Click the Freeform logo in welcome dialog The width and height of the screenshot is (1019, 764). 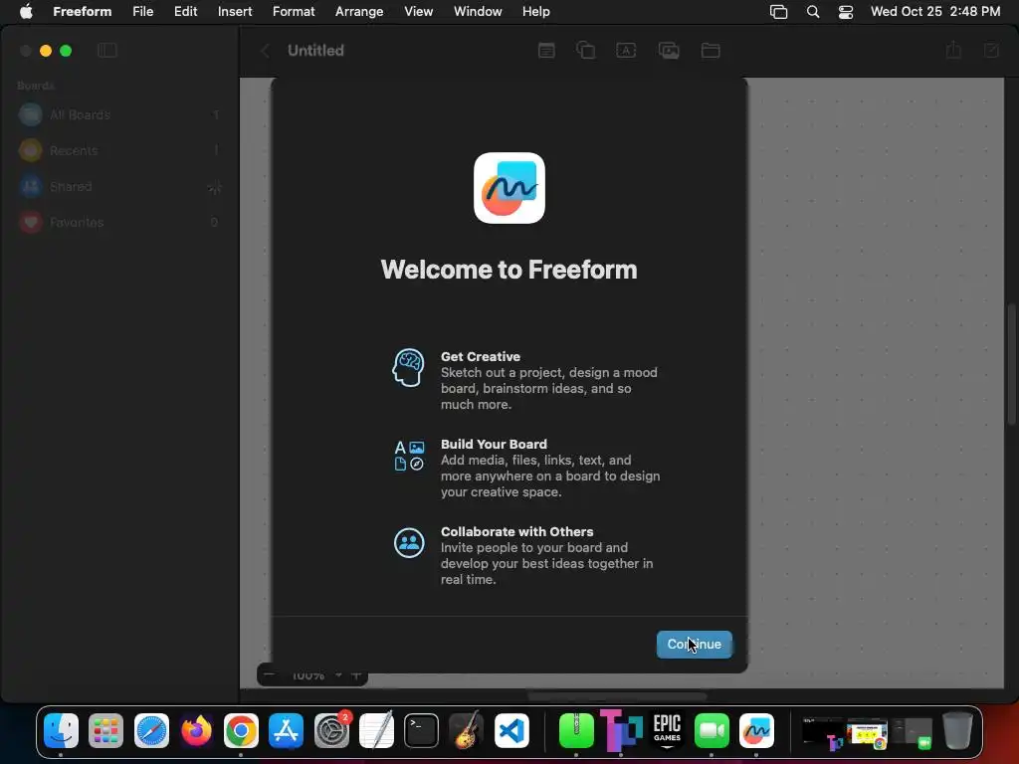coord(509,188)
